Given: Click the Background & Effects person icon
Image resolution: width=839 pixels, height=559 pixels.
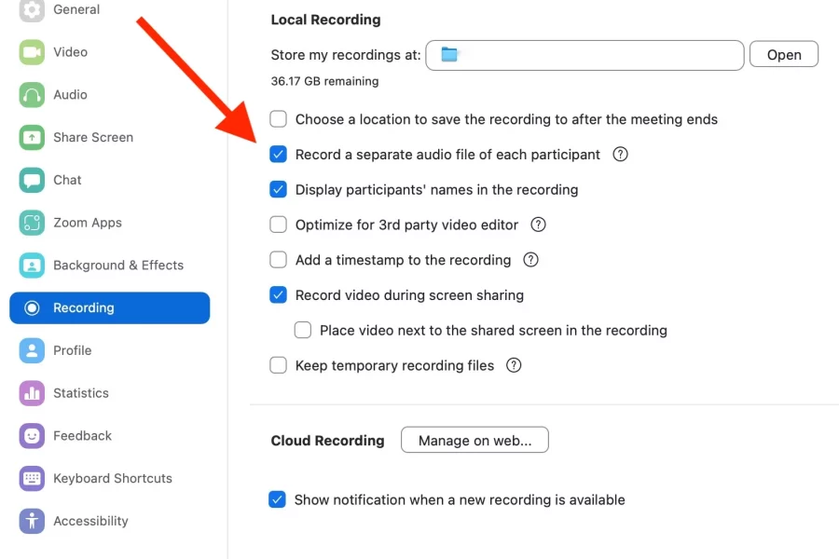Looking at the screenshot, I should 32,265.
